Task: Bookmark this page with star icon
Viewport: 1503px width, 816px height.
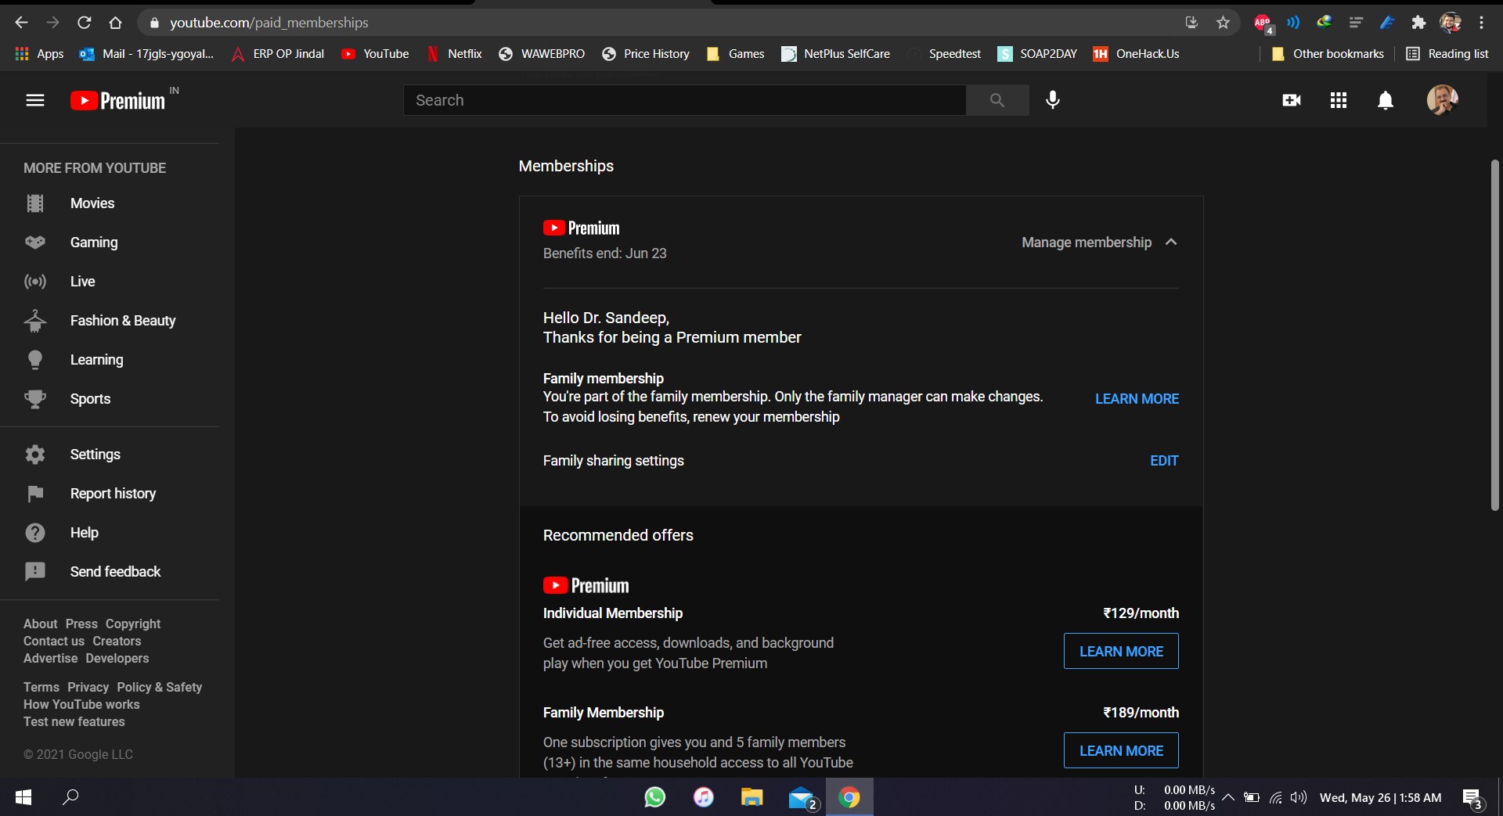Action: [1223, 23]
